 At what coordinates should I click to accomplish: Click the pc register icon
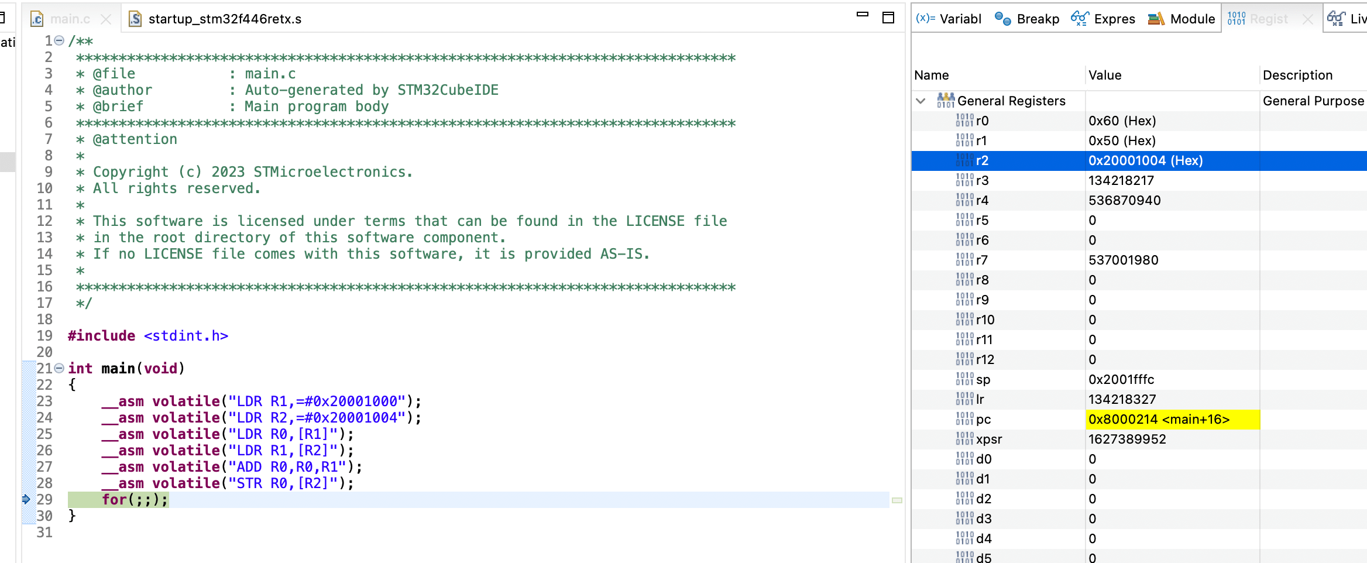coord(965,419)
